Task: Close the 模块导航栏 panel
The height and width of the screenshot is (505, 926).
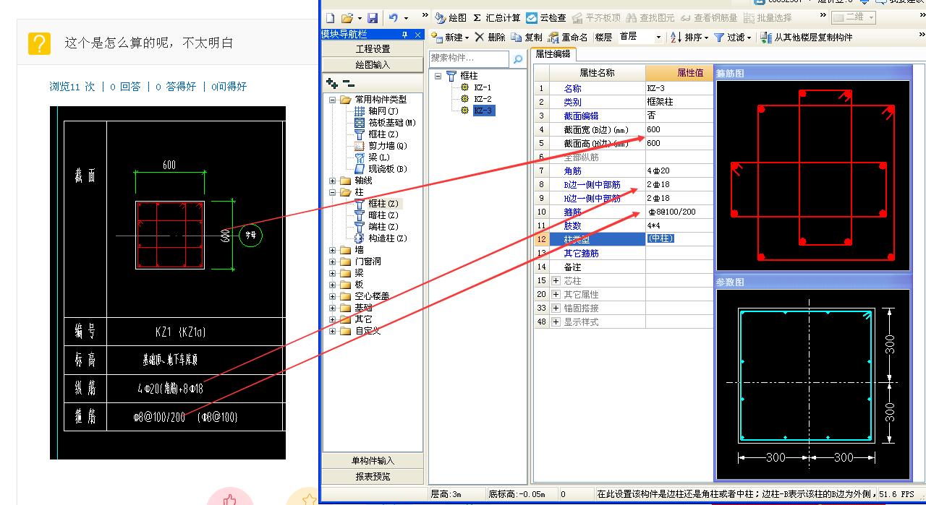Action: pyautogui.click(x=416, y=35)
